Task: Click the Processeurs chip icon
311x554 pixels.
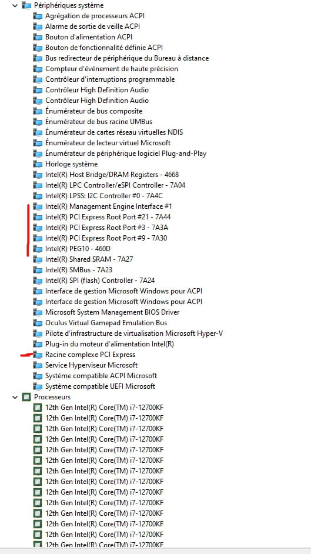Action: [x=26, y=397]
